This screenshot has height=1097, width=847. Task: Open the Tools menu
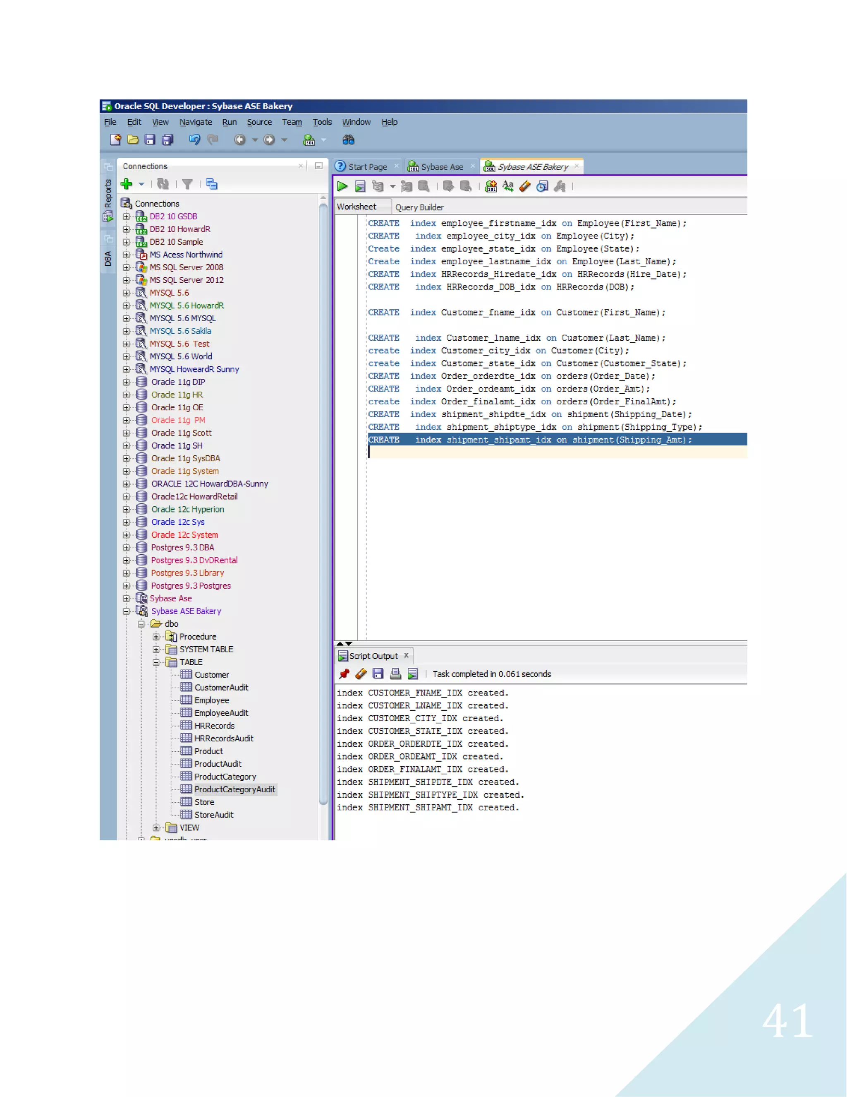[322, 122]
